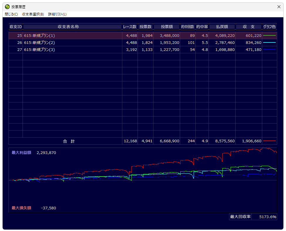Sort by 収支表名称 column header

point(72,27)
